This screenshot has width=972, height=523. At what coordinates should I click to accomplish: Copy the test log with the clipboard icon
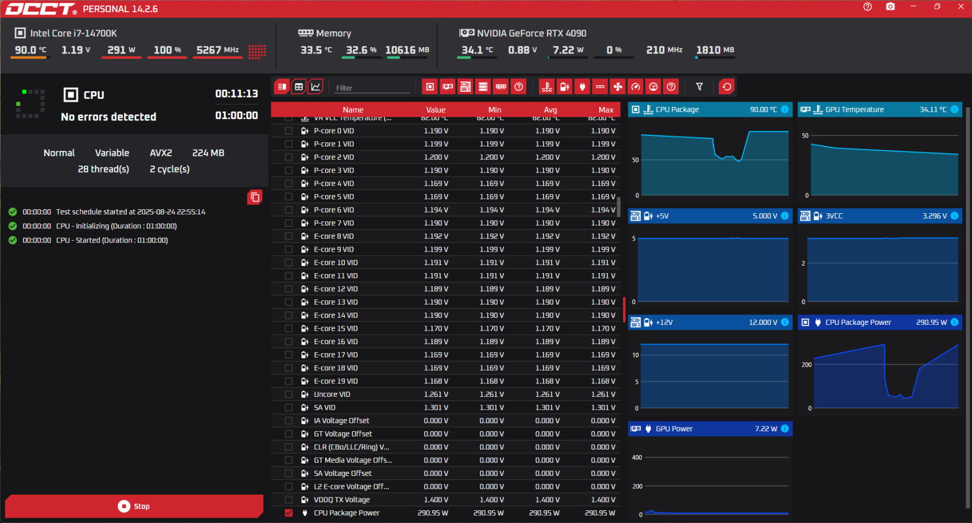[254, 198]
